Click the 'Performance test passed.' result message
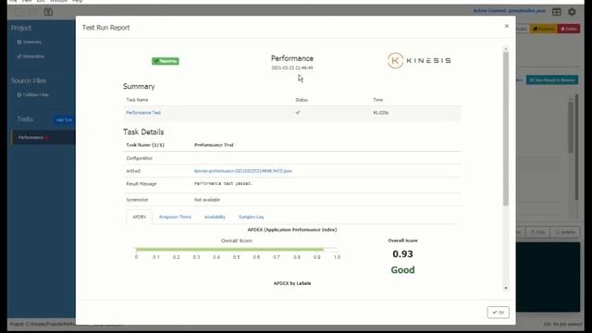The height and width of the screenshot is (333, 592). click(x=223, y=183)
